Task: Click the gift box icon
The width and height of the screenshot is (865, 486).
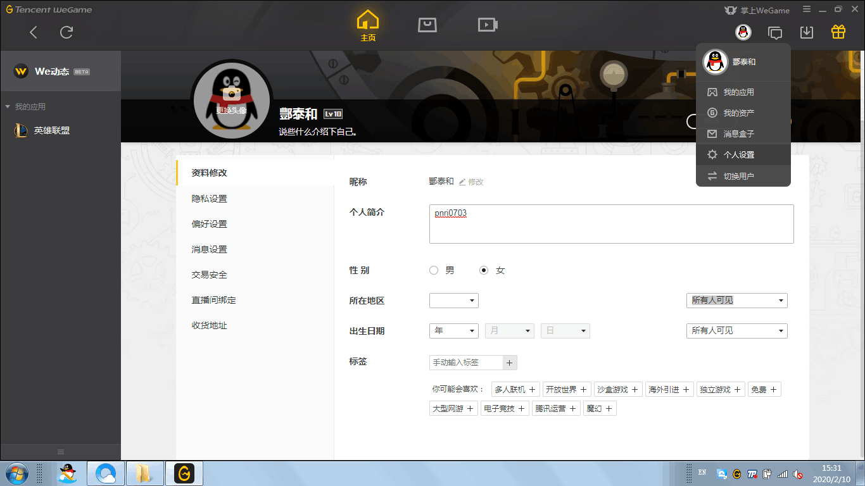Action: (838, 32)
